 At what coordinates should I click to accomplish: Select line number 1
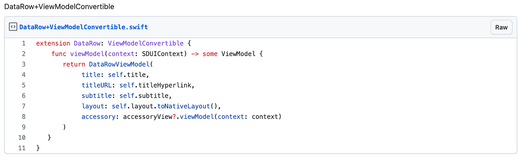pyautogui.click(x=24, y=43)
